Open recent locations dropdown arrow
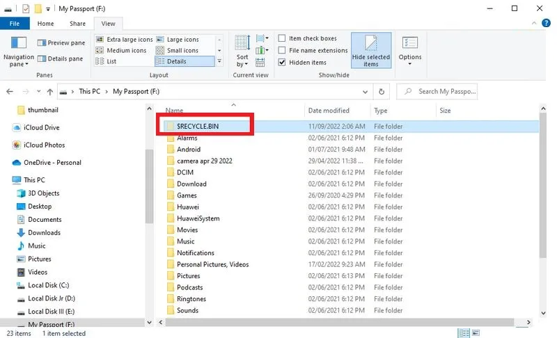The height and width of the screenshot is (338, 557). [x=38, y=92]
